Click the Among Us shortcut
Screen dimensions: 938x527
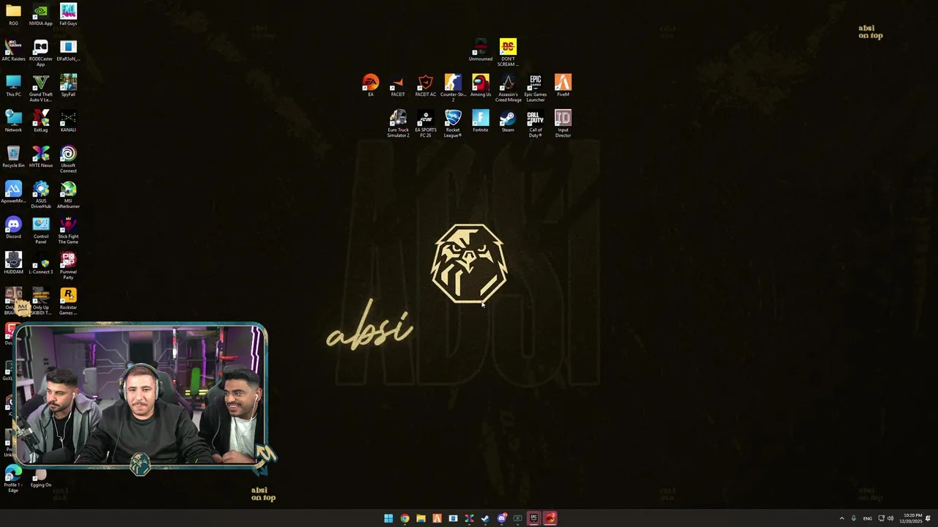[481, 85]
